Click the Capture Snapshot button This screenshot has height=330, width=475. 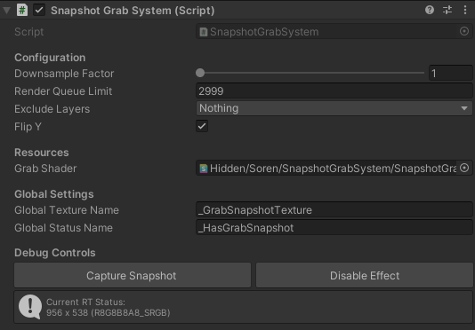point(133,275)
